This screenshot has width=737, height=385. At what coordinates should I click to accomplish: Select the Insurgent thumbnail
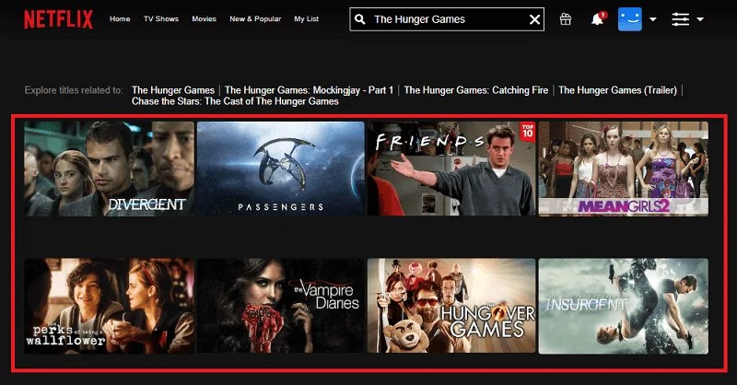(624, 306)
